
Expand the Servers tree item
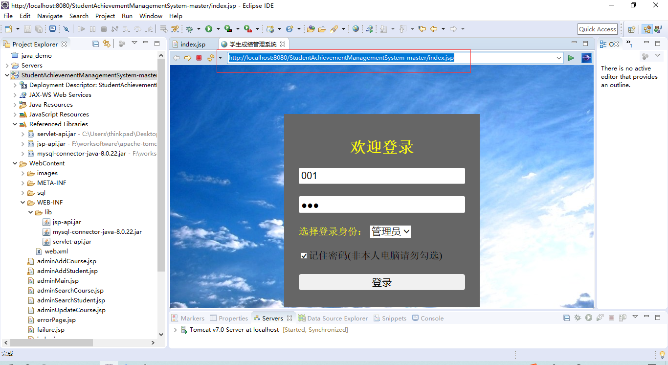[7, 65]
